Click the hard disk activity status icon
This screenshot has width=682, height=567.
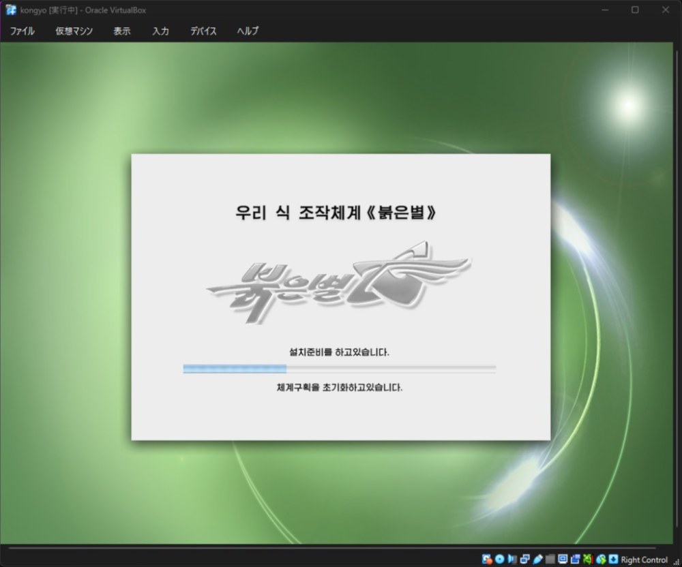[487, 560]
